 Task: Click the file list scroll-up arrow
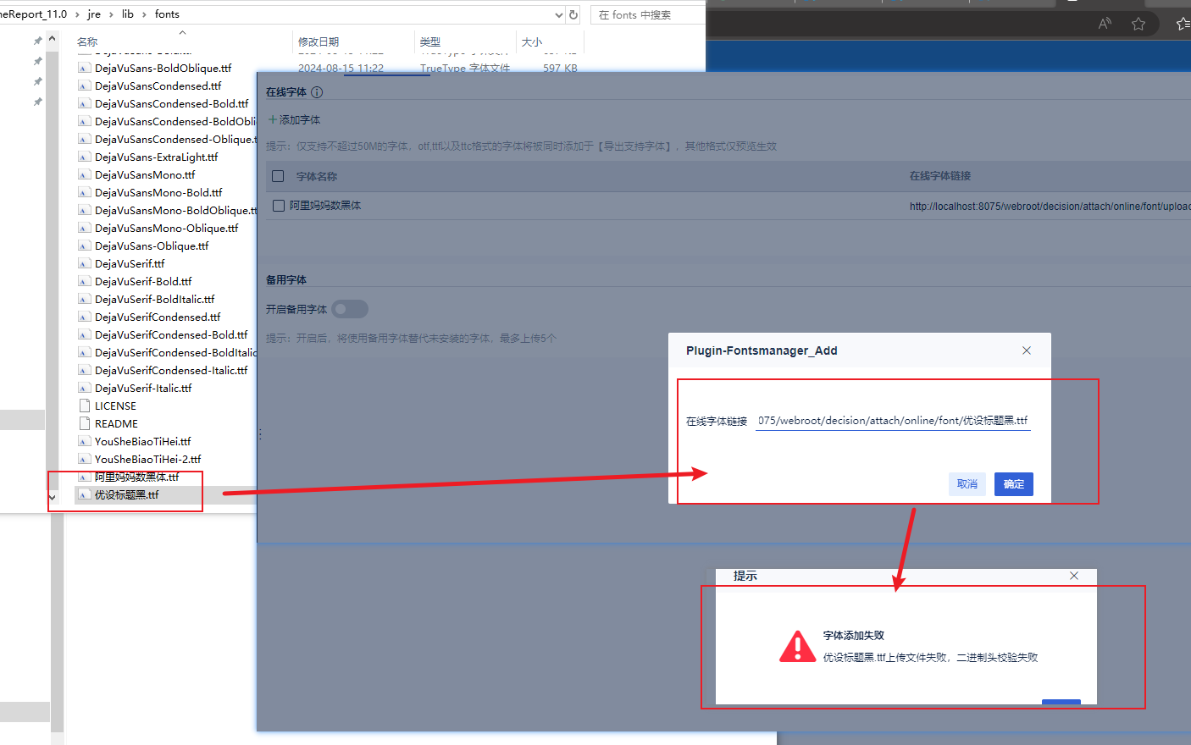point(52,39)
